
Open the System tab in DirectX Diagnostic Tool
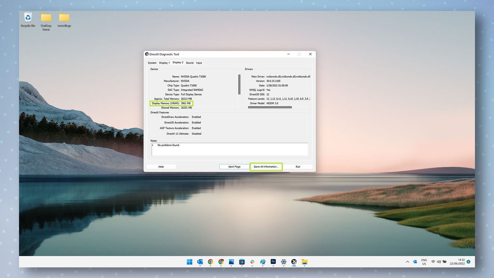(152, 63)
